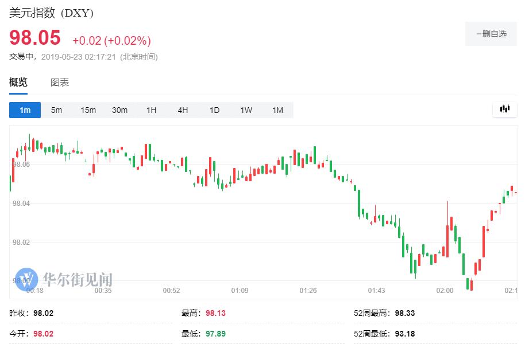Select the 1H timeframe
This screenshot has height=348, width=525.
[x=151, y=110]
